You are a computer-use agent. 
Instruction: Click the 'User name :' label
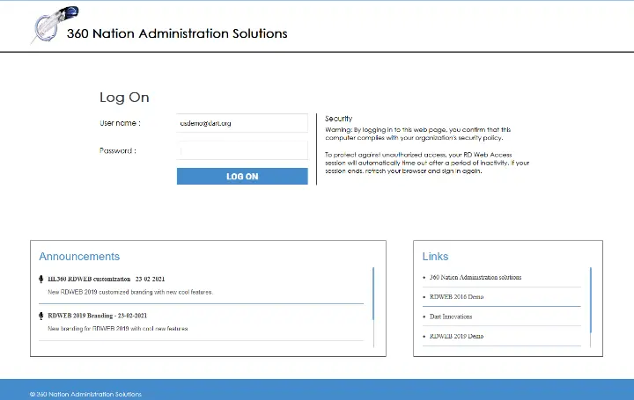pos(120,123)
